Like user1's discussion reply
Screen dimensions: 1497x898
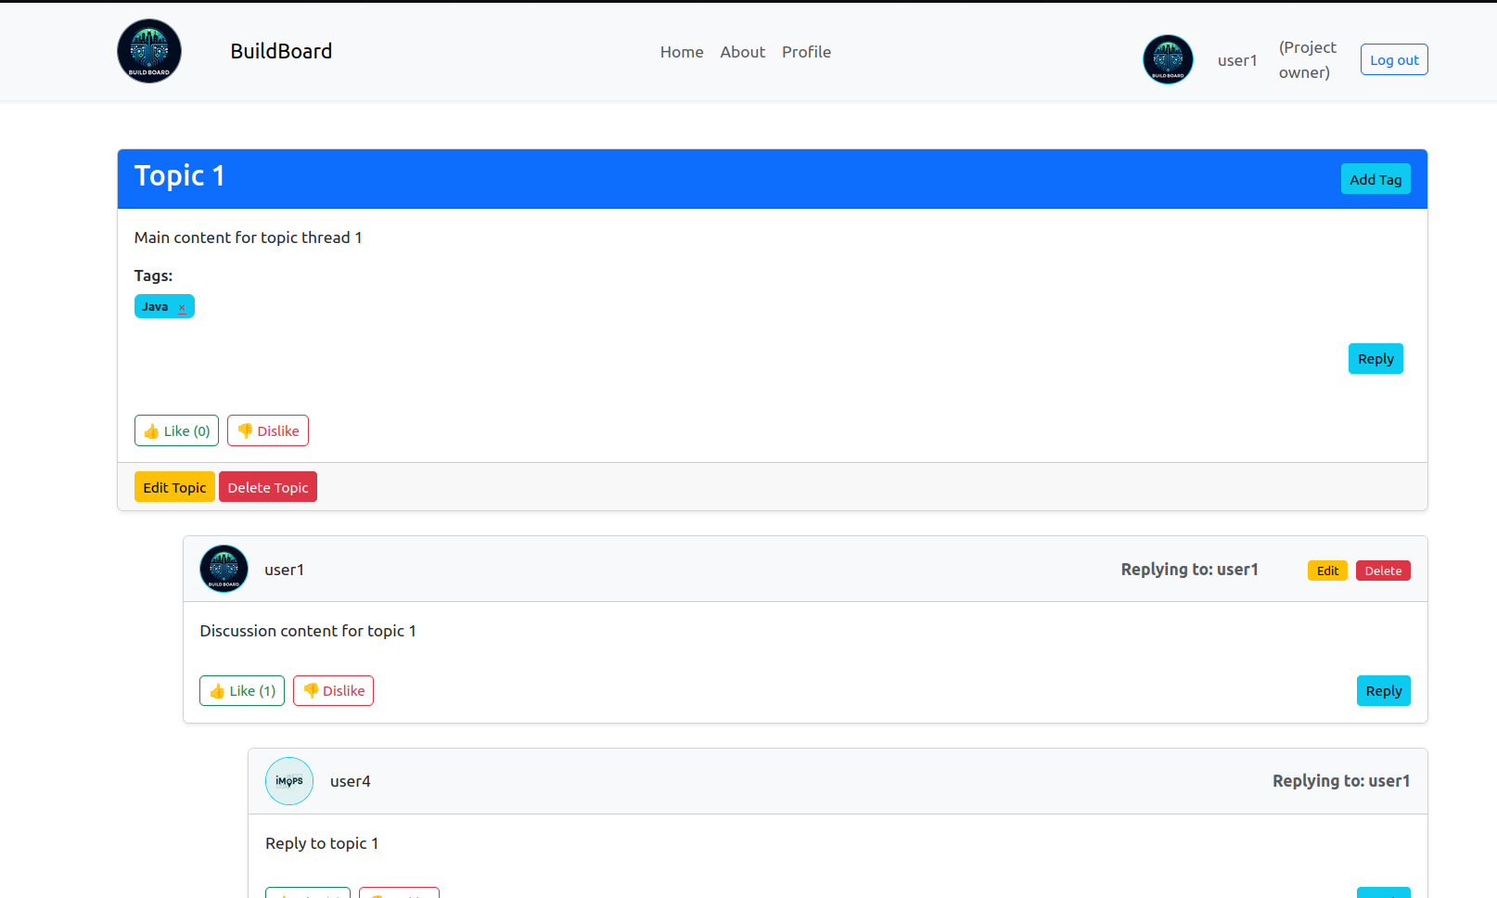[x=242, y=691]
